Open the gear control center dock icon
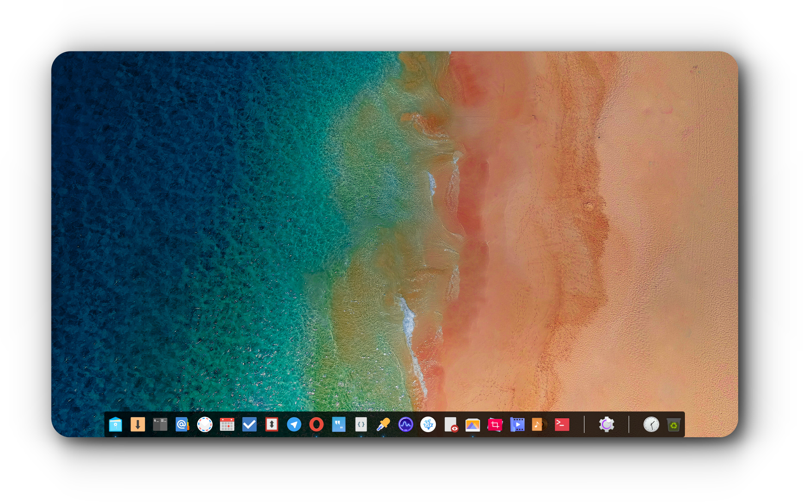Screen dimensions: 803x502 pyautogui.click(x=607, y=425)
